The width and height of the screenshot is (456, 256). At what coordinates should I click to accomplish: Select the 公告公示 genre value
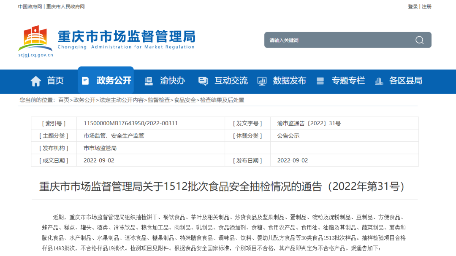tap(288, 136)
